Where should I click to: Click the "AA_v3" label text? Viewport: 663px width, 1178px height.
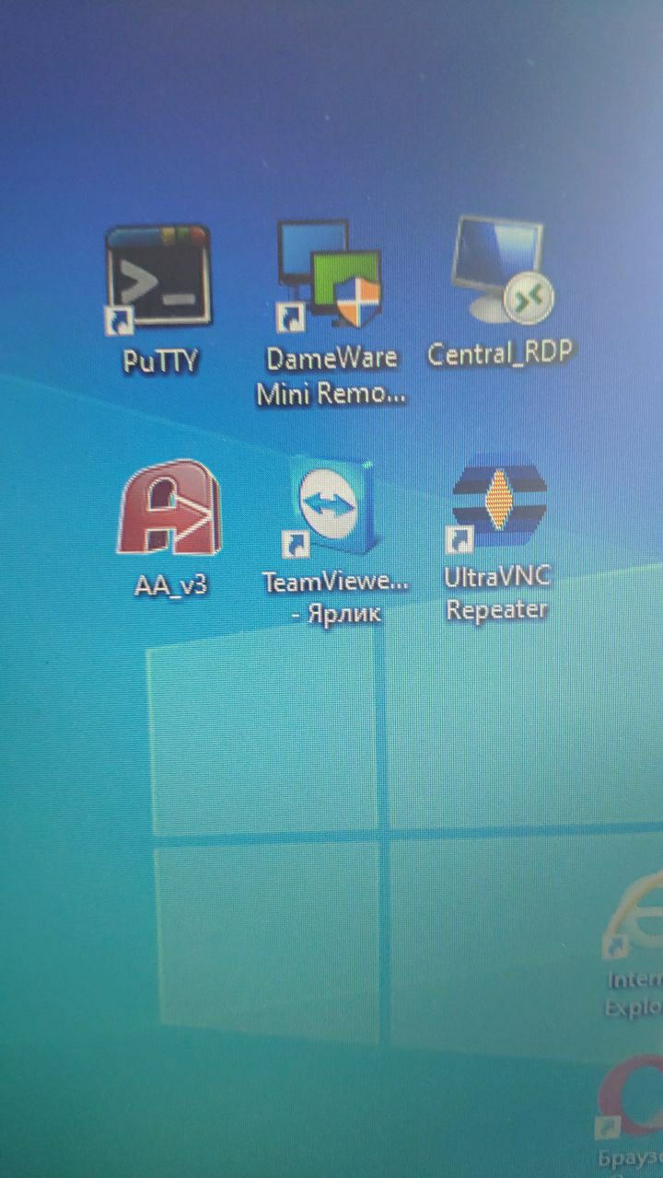pyautogui.click(x=170, y=586)
